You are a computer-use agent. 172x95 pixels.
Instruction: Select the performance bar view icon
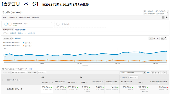(159, 73)
